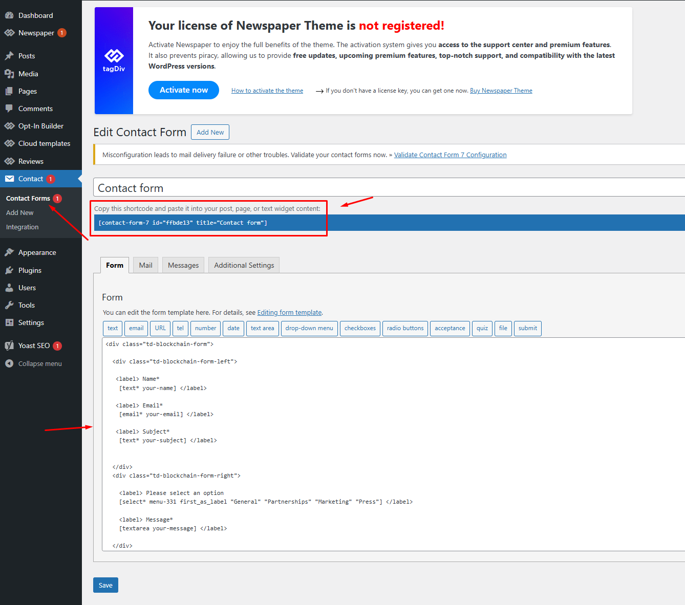The image size is (685, 605).
Task: Insert a radio buttons tag
Action: (405, 329)
